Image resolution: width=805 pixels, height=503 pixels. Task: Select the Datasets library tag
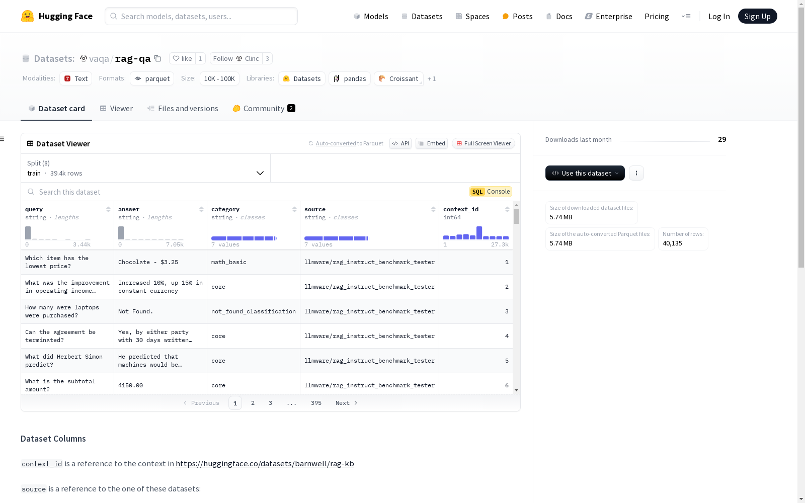click(x=302, y=78)
